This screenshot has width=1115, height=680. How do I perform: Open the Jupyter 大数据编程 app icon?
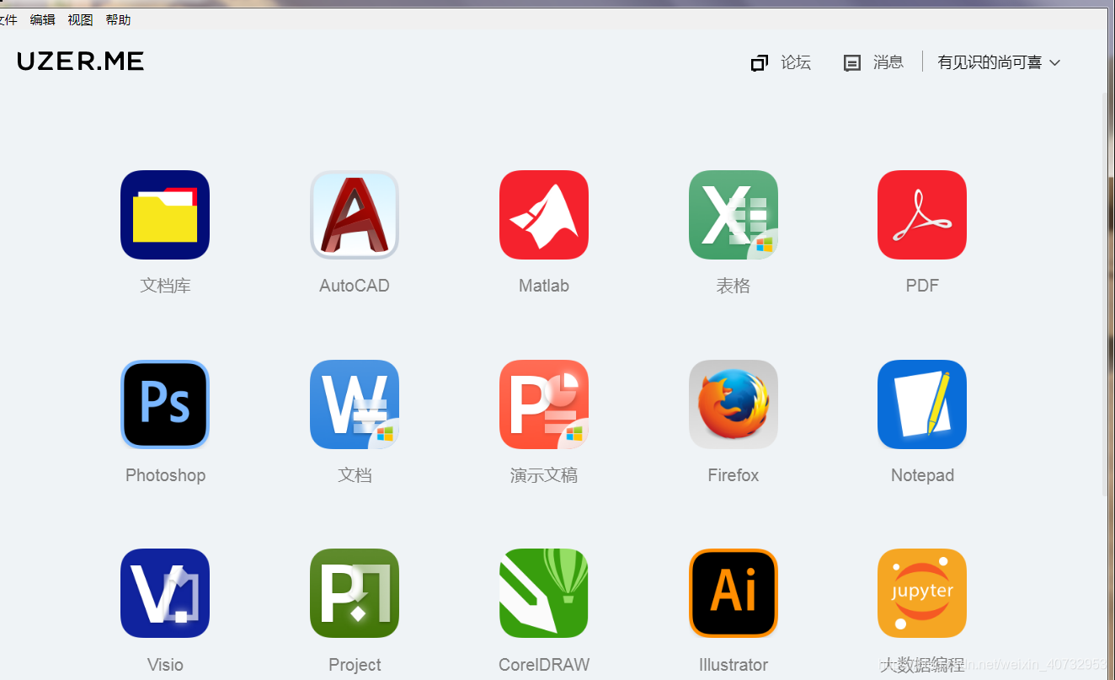922,593
